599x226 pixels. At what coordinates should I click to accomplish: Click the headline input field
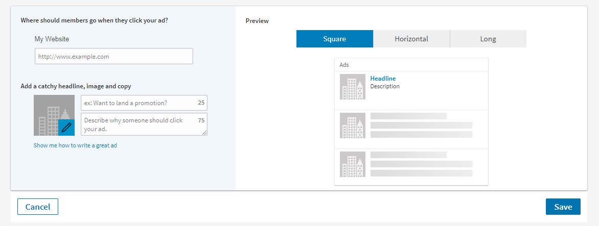138,103
